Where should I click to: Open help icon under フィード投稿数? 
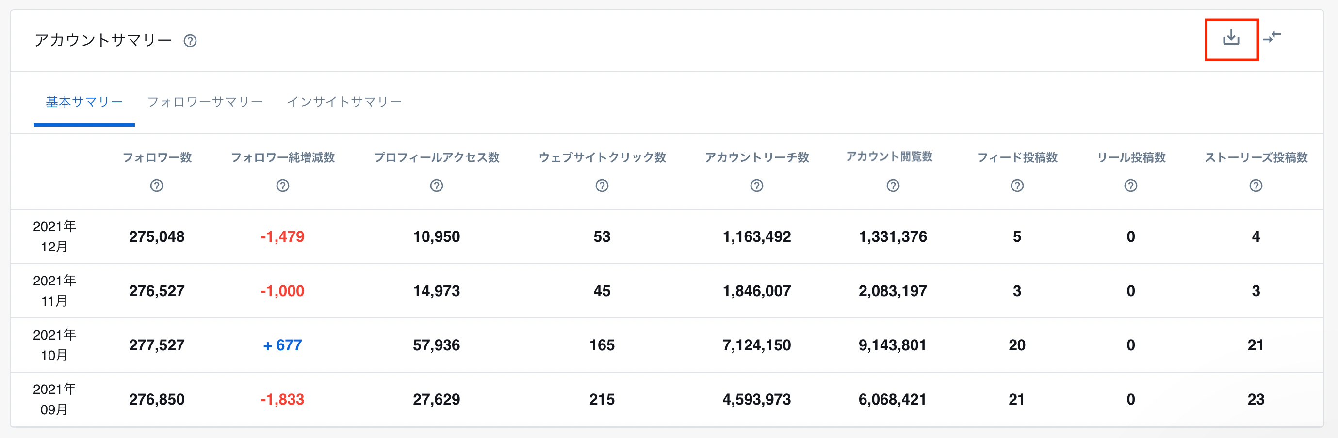pos(1016,186)
